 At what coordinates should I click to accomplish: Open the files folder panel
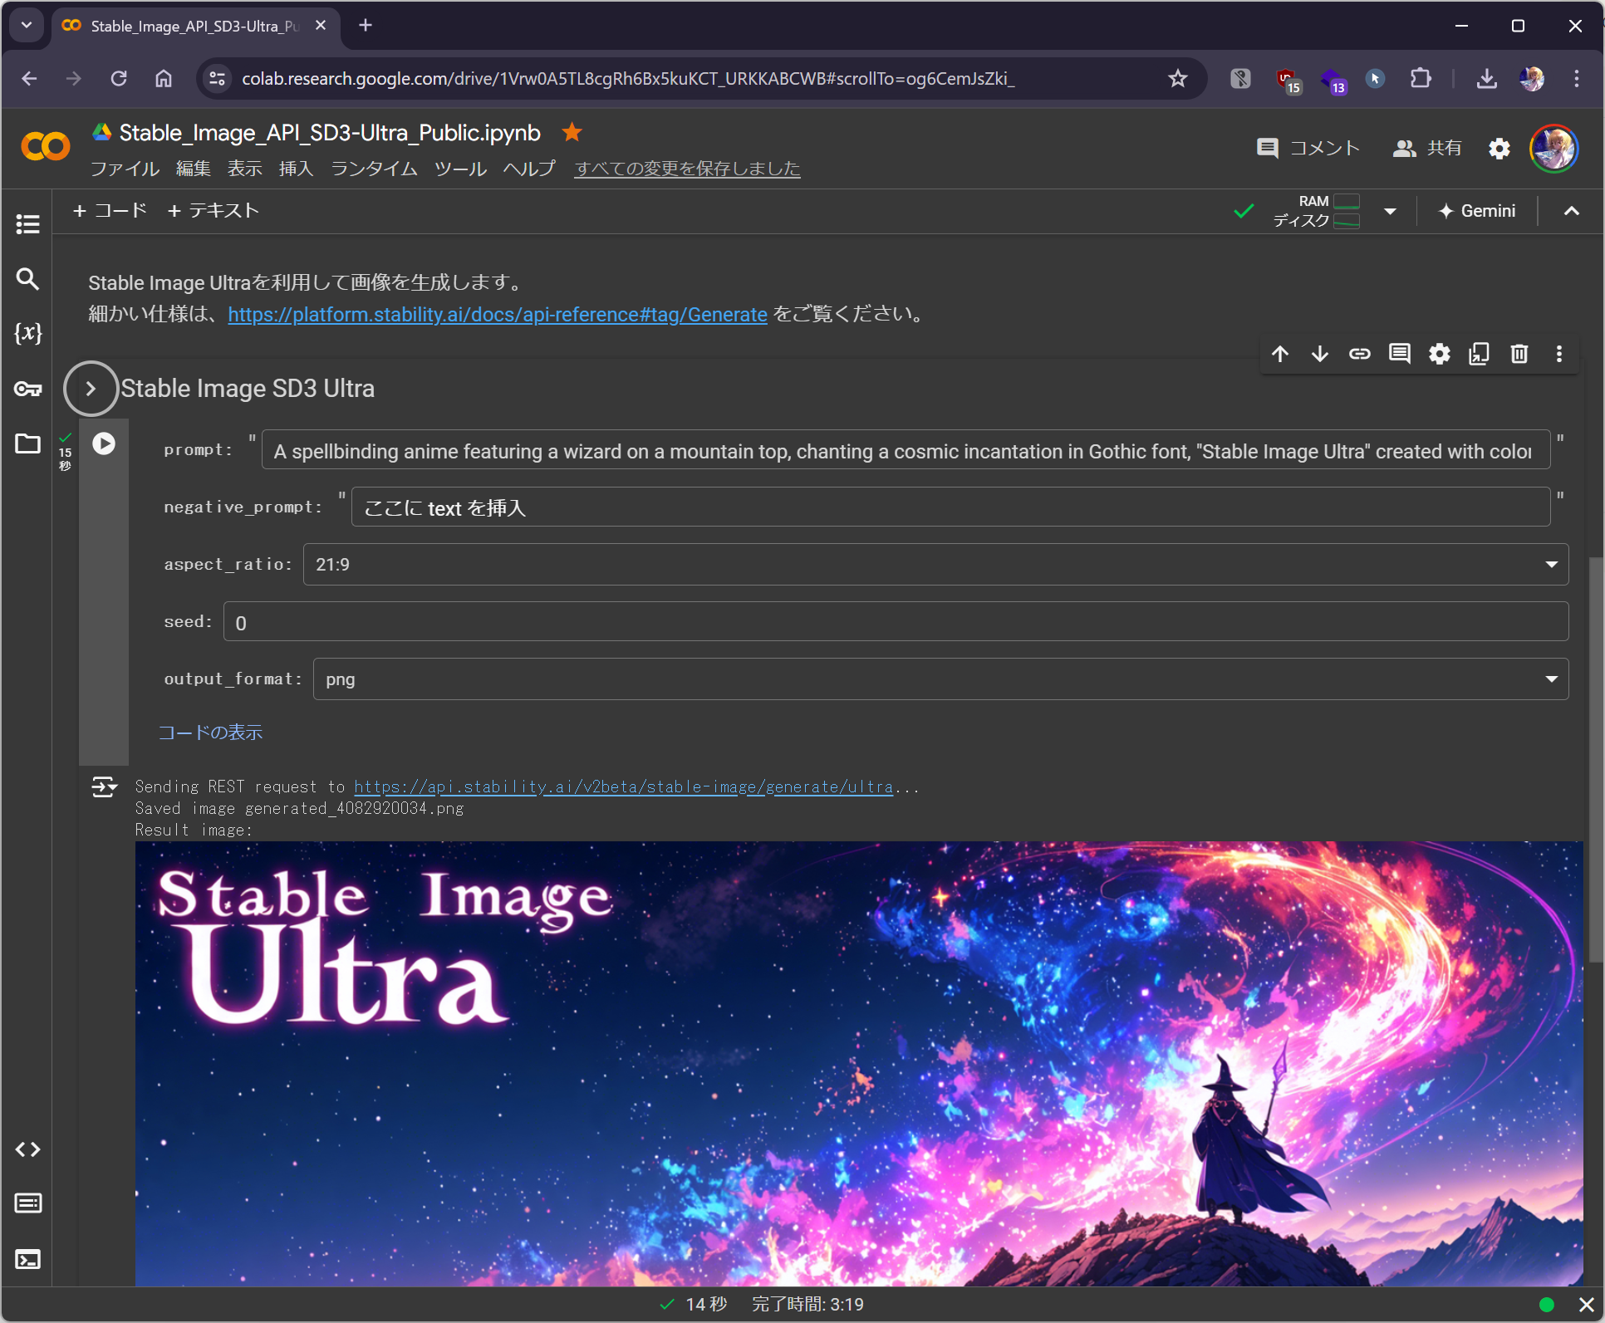[27, 443]
